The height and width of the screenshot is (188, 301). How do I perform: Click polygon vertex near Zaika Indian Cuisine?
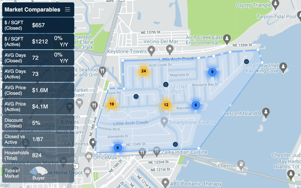point(199,148)
